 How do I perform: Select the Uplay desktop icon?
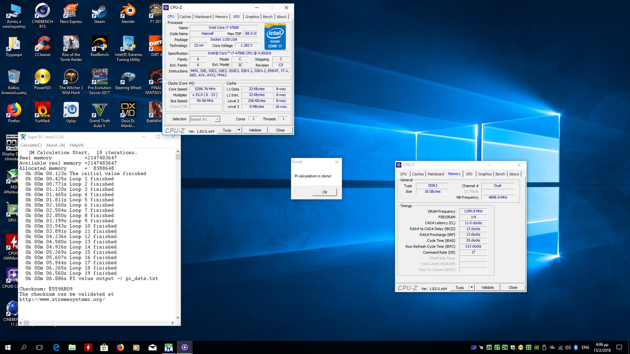[71, 113]
